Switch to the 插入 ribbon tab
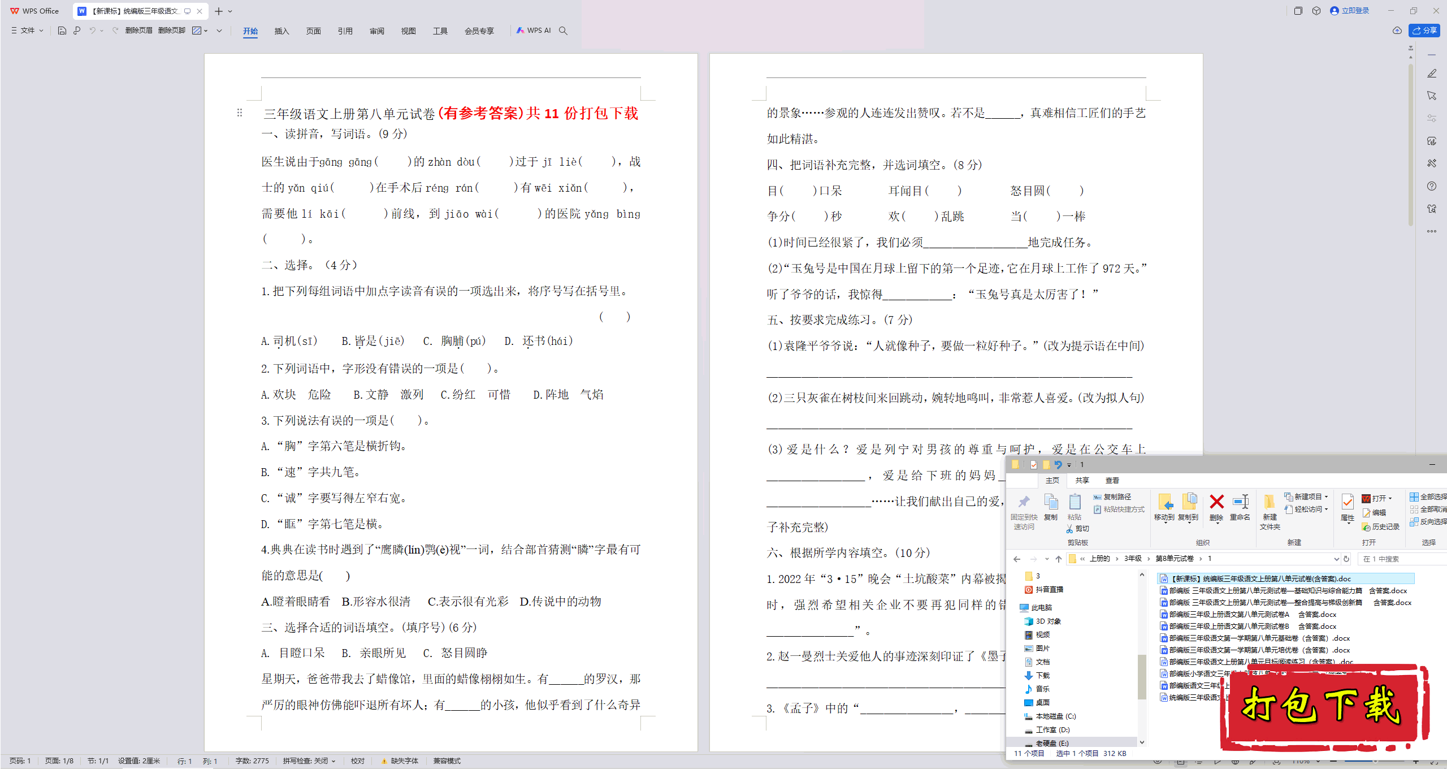 tap(281, 31)
